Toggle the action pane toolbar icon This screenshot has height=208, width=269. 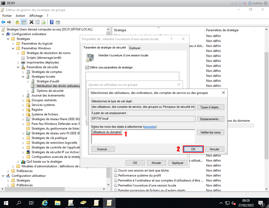point(58,22)
